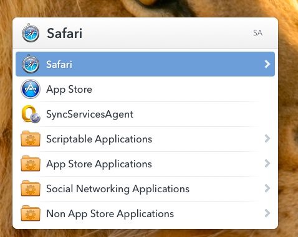Expand App Store Applications with its chevron
The width and height of the screenshot is (298, 237).
(267, 164)
